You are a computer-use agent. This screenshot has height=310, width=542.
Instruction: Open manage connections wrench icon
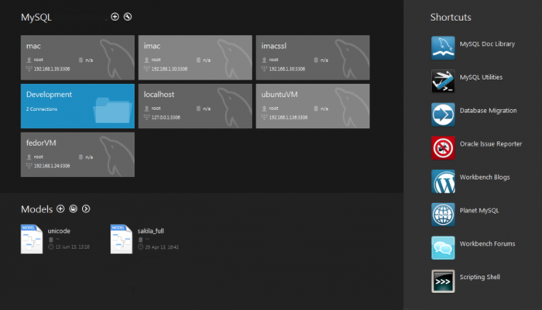[128, 16]
